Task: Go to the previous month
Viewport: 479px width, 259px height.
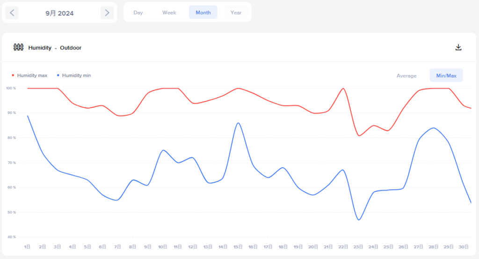Action: pyautogui.click(x=12, y=13)
